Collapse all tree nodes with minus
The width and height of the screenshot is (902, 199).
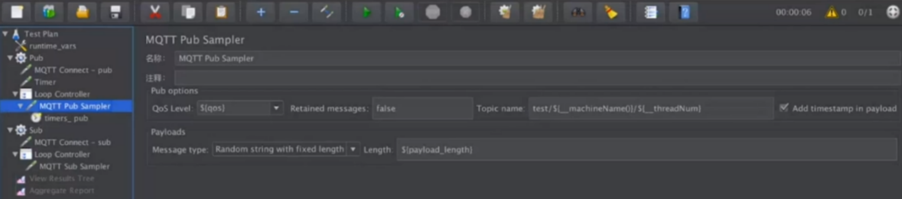pos(294,12)
